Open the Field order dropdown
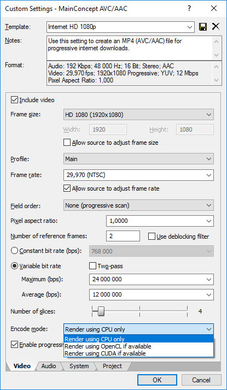The height and width of the screenshot is (390, 227). pos(209,205)
